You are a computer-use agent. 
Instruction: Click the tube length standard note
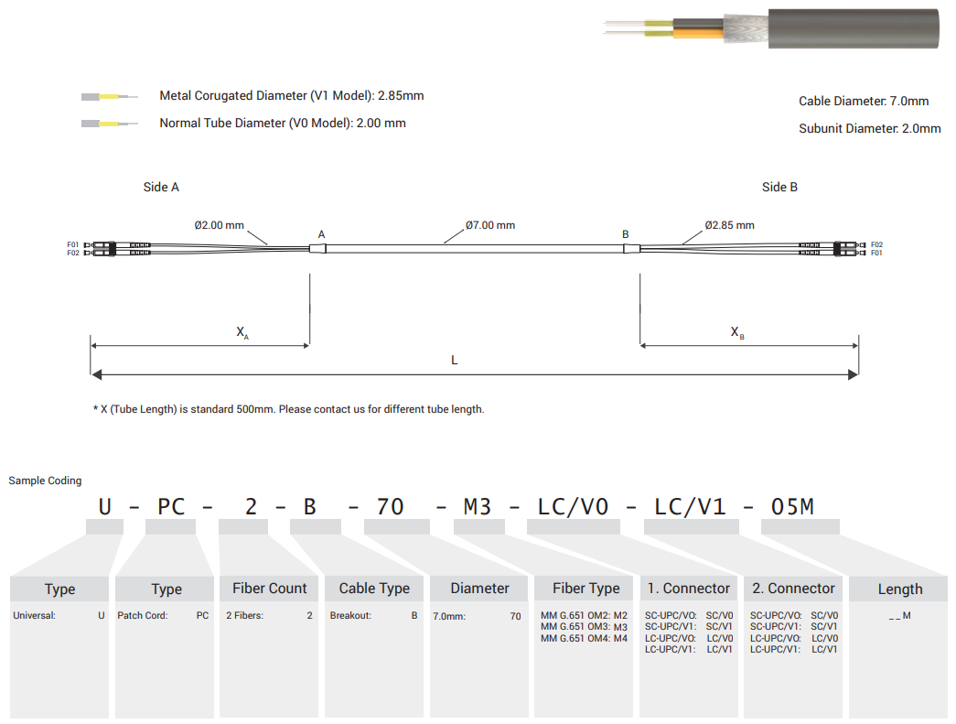coord(288,409)
